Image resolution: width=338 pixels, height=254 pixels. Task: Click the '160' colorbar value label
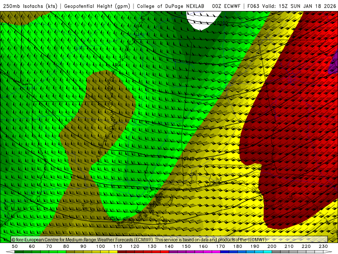pyautogui.click(x=203, y=246)
